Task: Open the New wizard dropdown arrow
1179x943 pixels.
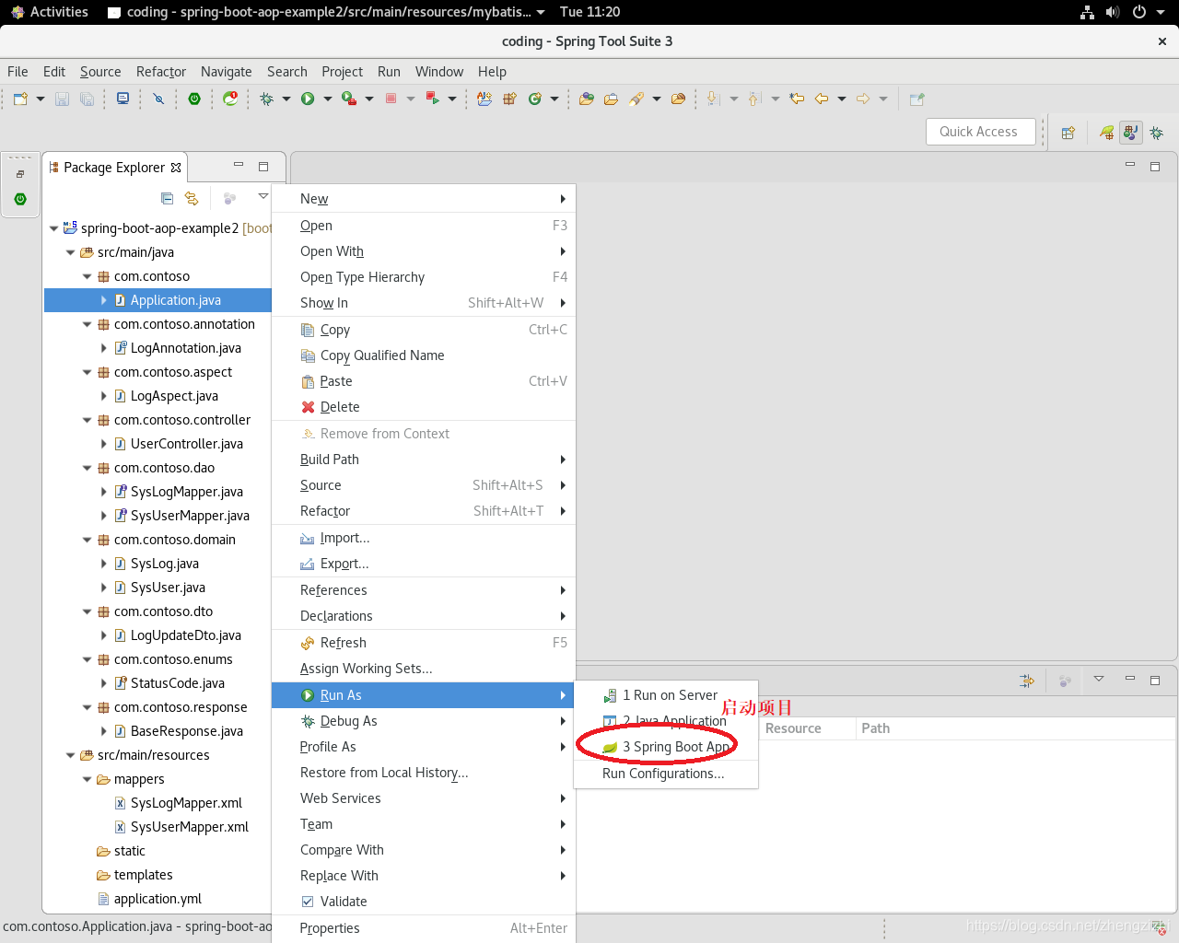Action: 41,99
